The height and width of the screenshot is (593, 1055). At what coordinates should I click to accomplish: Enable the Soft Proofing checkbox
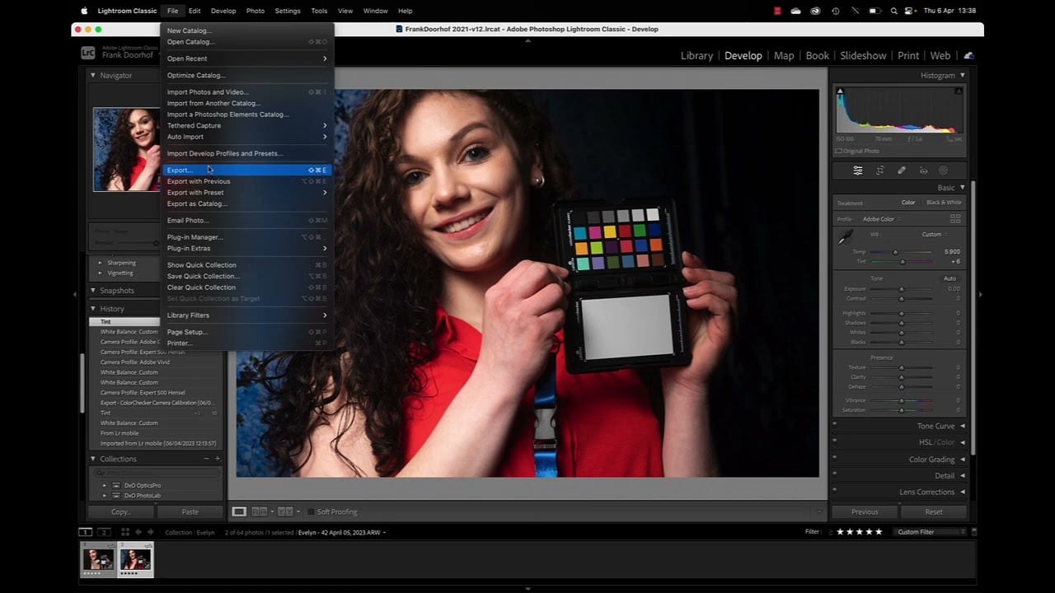coord(311,511)
